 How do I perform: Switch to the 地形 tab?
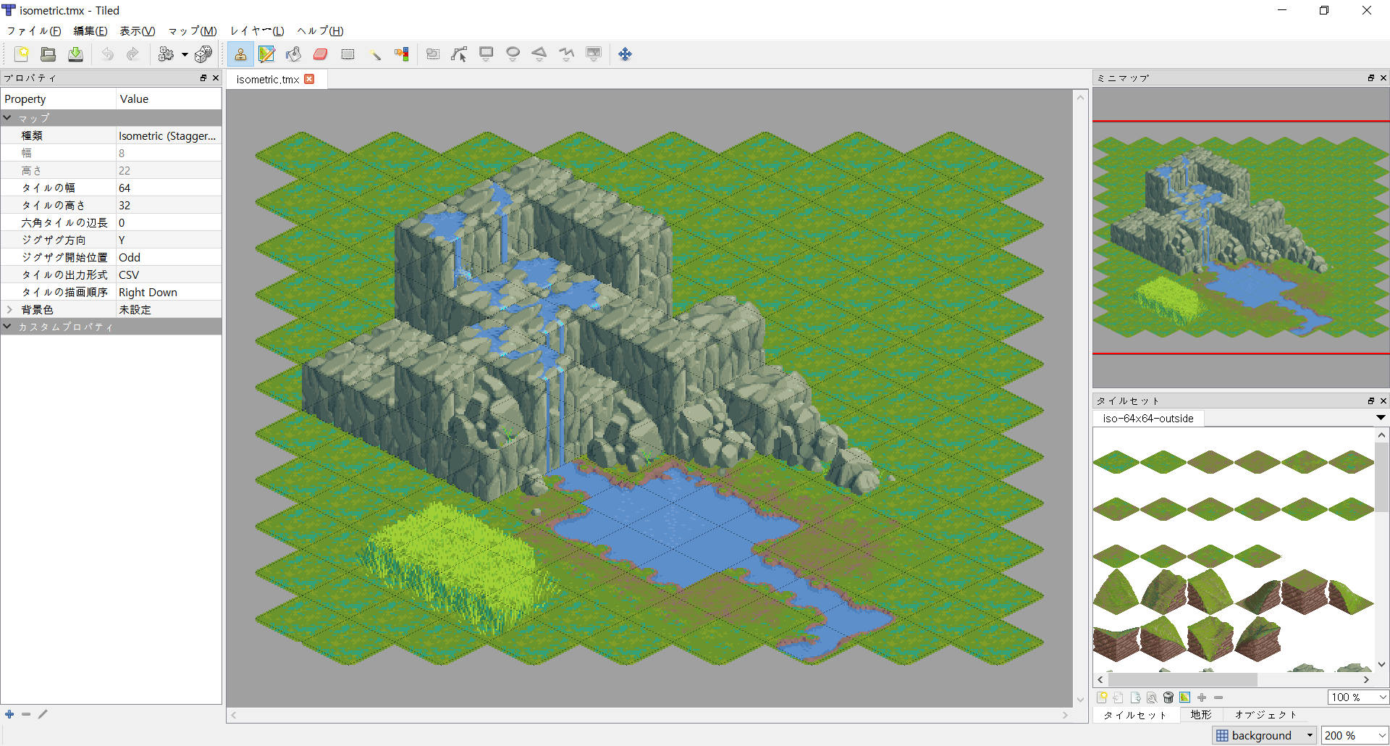(1200, 715)
